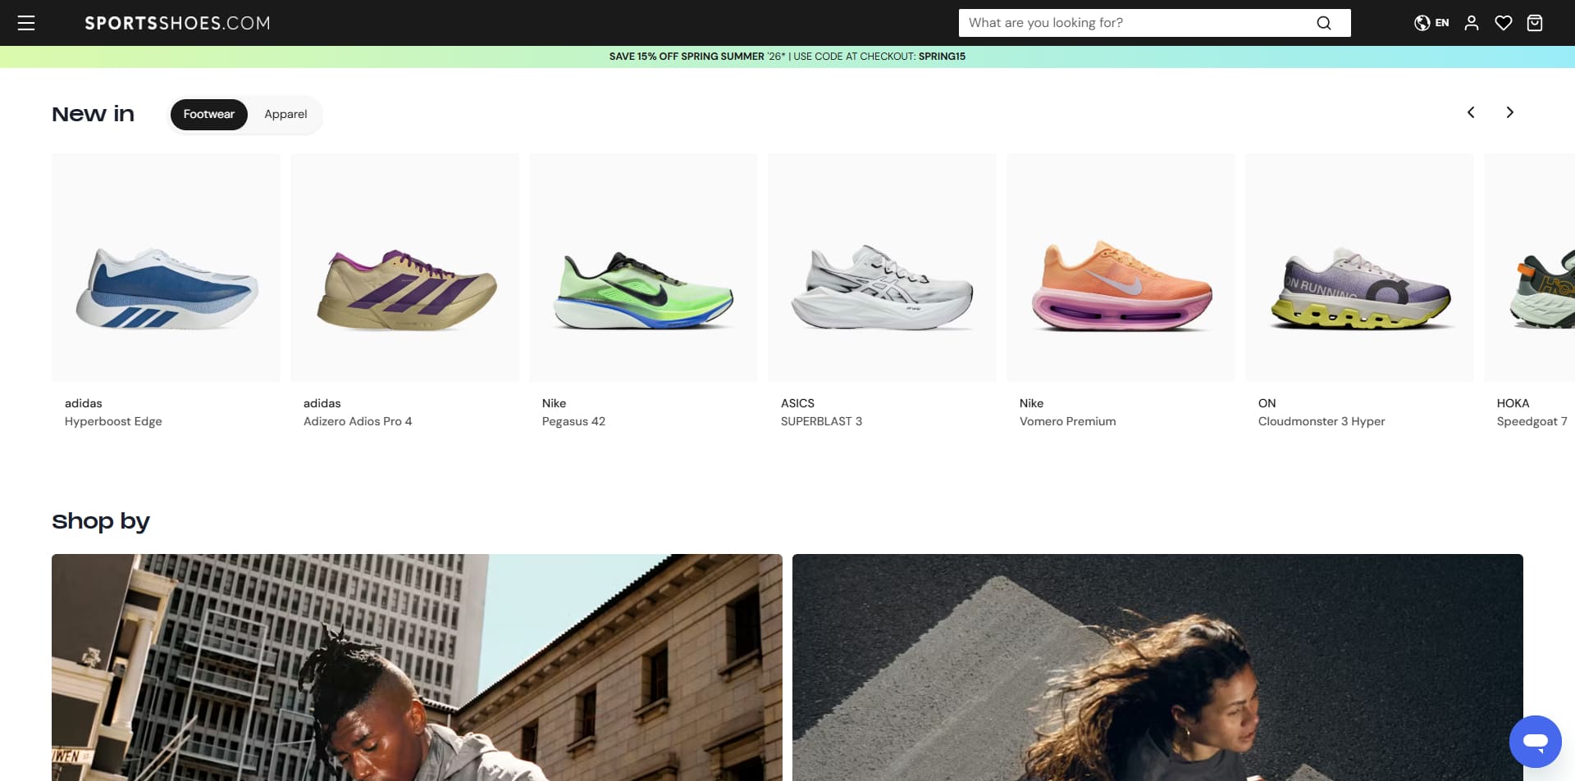Open the Shop by female runner banner
The image size is (1575, 781).
pyautogui.click(x=1157, y=667)
